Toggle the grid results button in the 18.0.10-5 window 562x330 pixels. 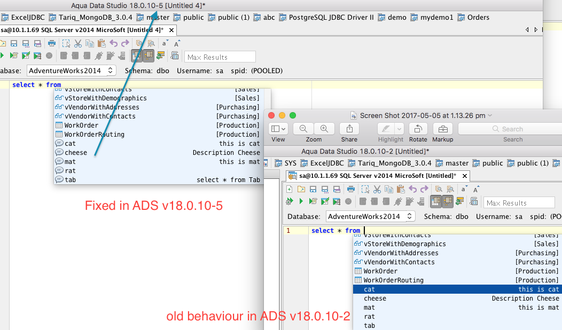(137, 56)
